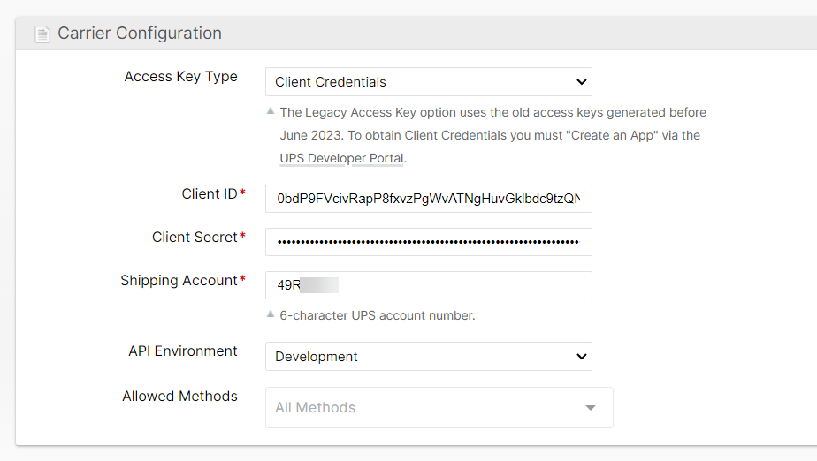Click the All Methods placeholder text

pyautogui.click(x=316, y=408)
